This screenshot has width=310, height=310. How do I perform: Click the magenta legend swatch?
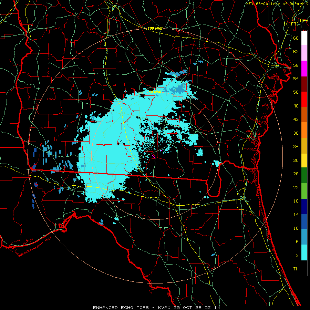click(304, 69)
